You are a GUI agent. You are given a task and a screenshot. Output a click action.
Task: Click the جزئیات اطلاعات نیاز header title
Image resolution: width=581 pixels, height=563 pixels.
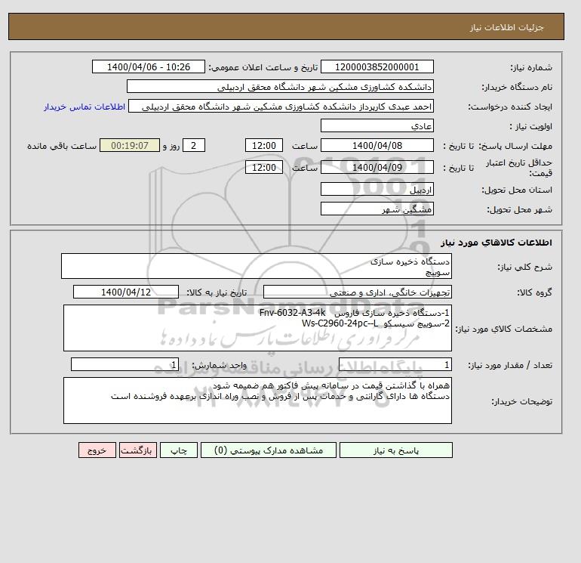click(506, 27)
